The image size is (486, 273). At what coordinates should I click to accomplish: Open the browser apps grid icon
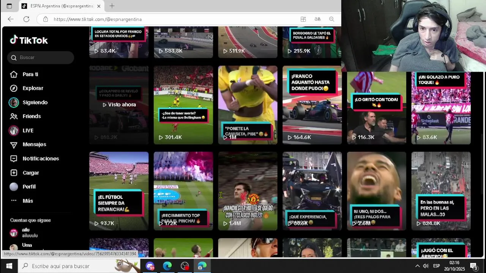pyautogui.click(x=303, y=19)
